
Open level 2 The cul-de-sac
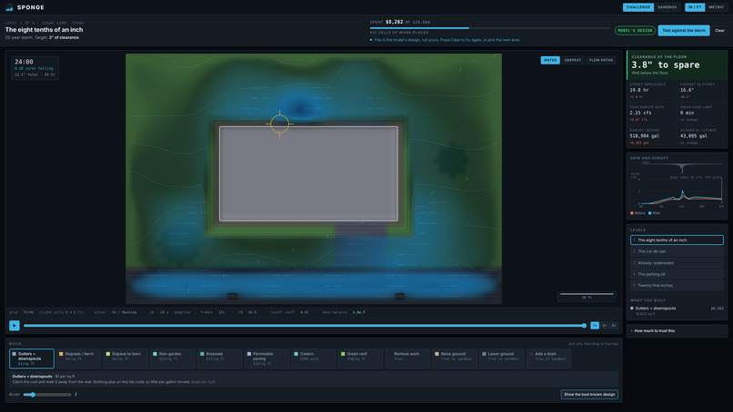(x=677, y=251)
